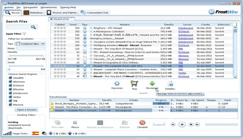The width and height of the screenshot is (243, 139).
Task: Click the Name filter input field
Action: 30,48
